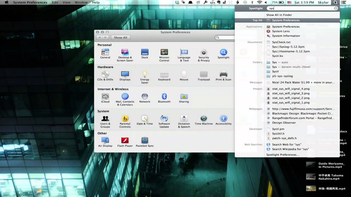This screenshot has width=351, height=197.
Task: Clear the Spotlight search field
Action: click(336, 8)
